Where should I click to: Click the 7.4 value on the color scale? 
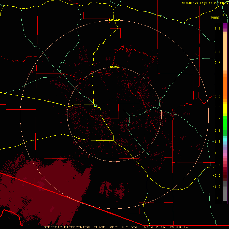[x=218, y=63]
